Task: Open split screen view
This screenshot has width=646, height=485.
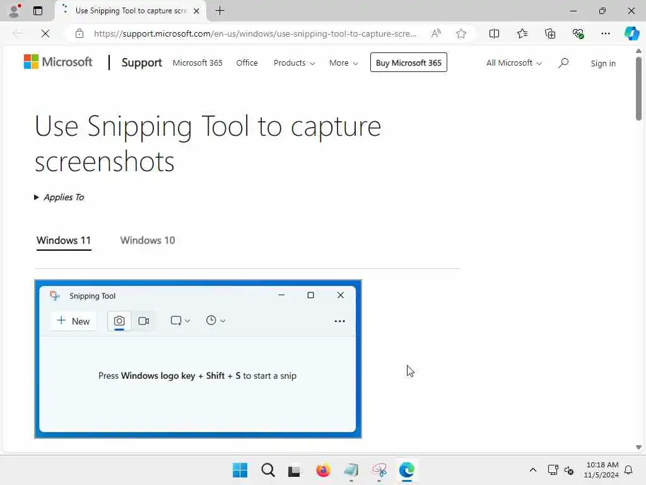Action: 494,33
